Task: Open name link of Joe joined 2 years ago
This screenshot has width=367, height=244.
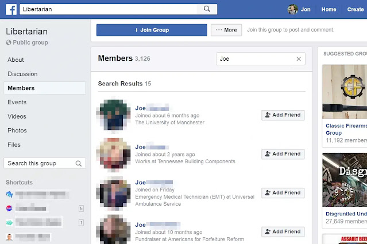Action: (152, 147)
